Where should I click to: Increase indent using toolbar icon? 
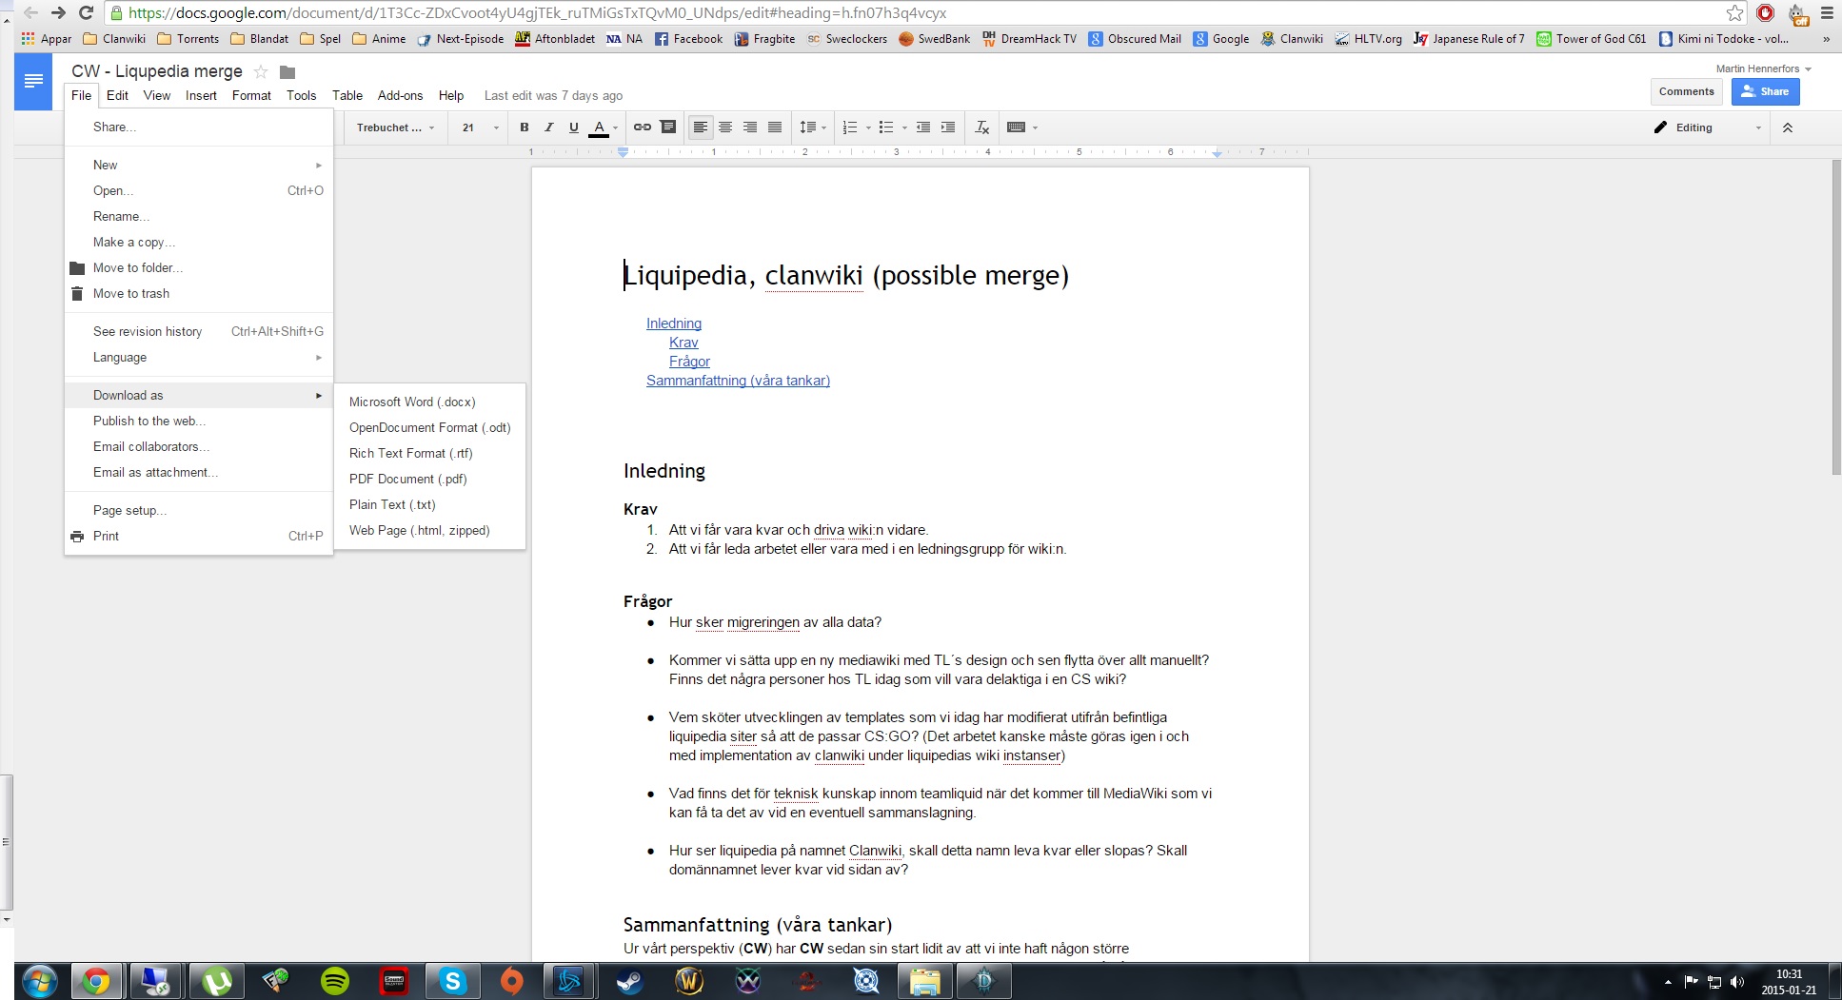(948, 127)
